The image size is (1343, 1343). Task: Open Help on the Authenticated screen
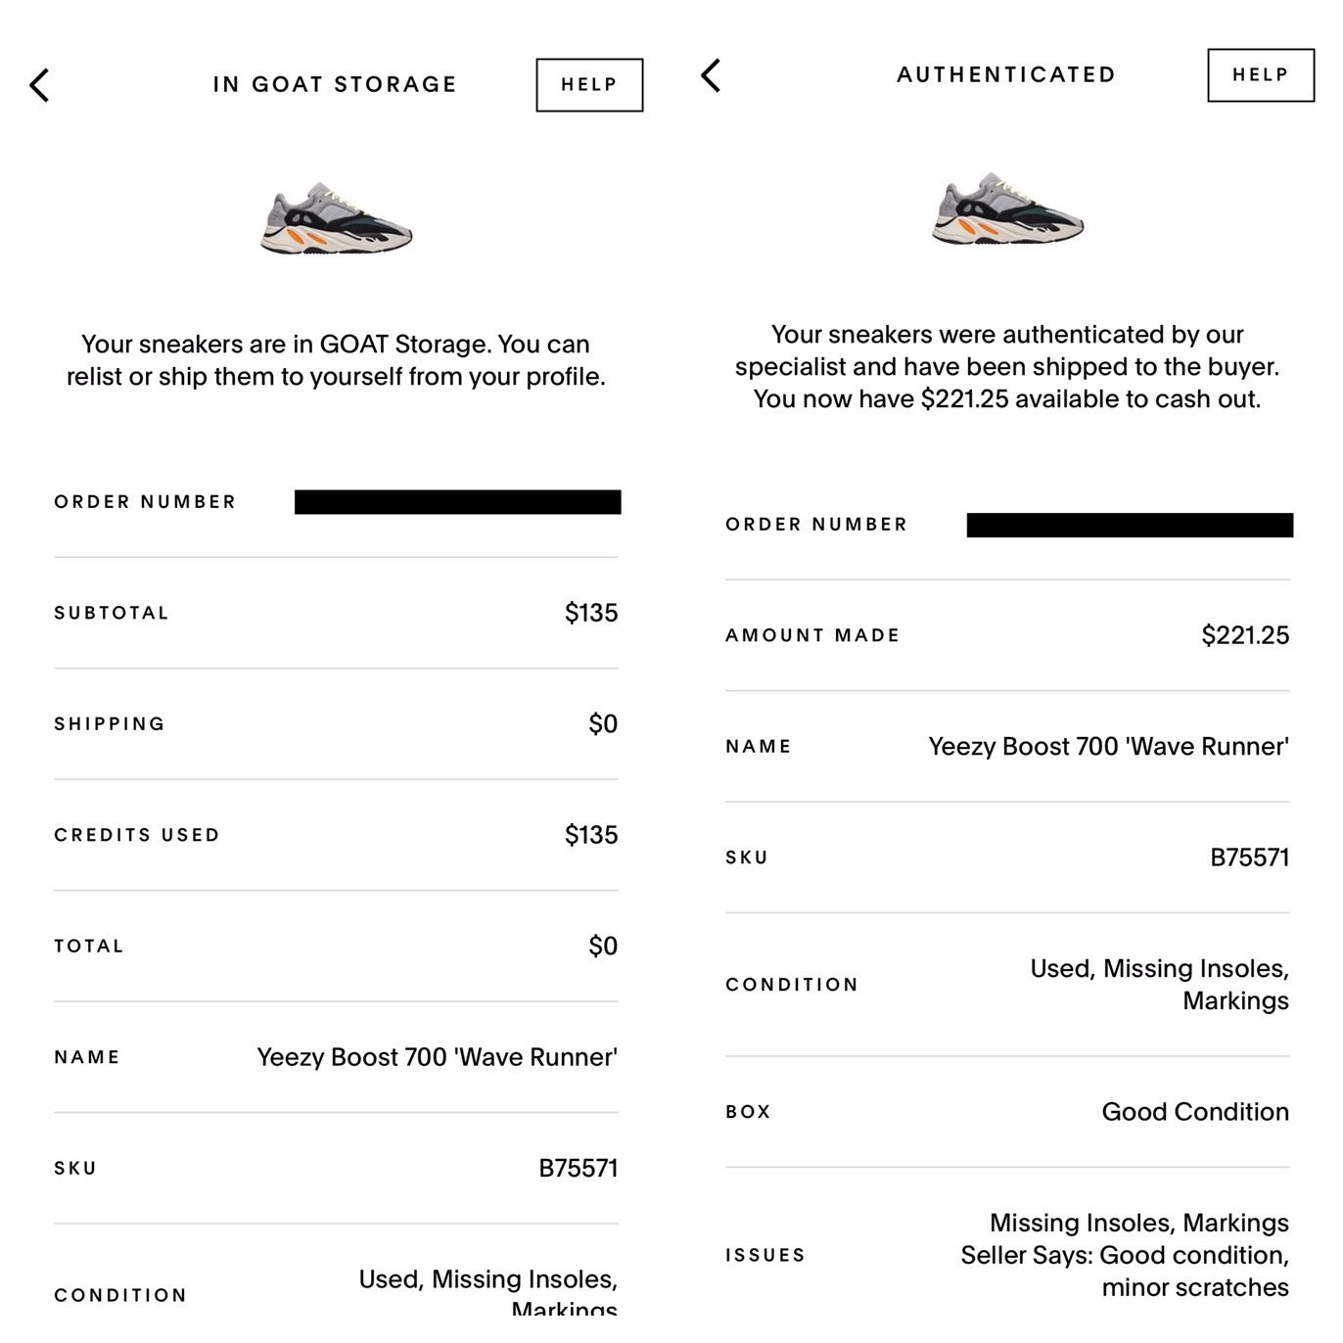pos(1261,75)
